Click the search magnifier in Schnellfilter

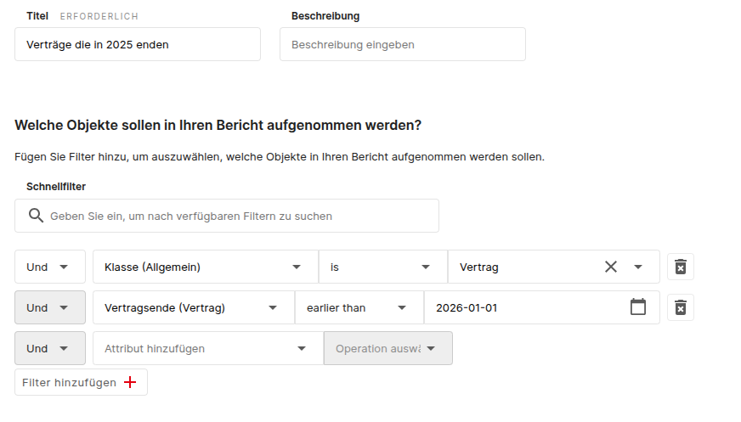[36, 216]
